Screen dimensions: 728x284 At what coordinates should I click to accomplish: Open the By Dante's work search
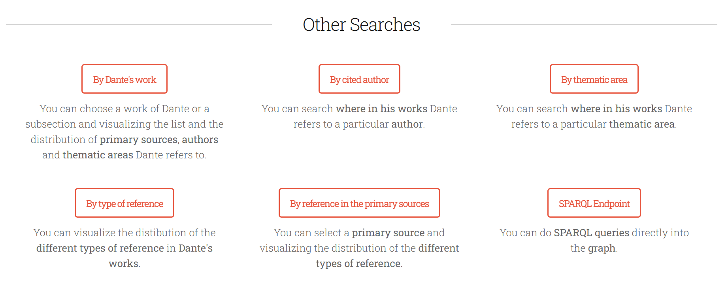124,79
